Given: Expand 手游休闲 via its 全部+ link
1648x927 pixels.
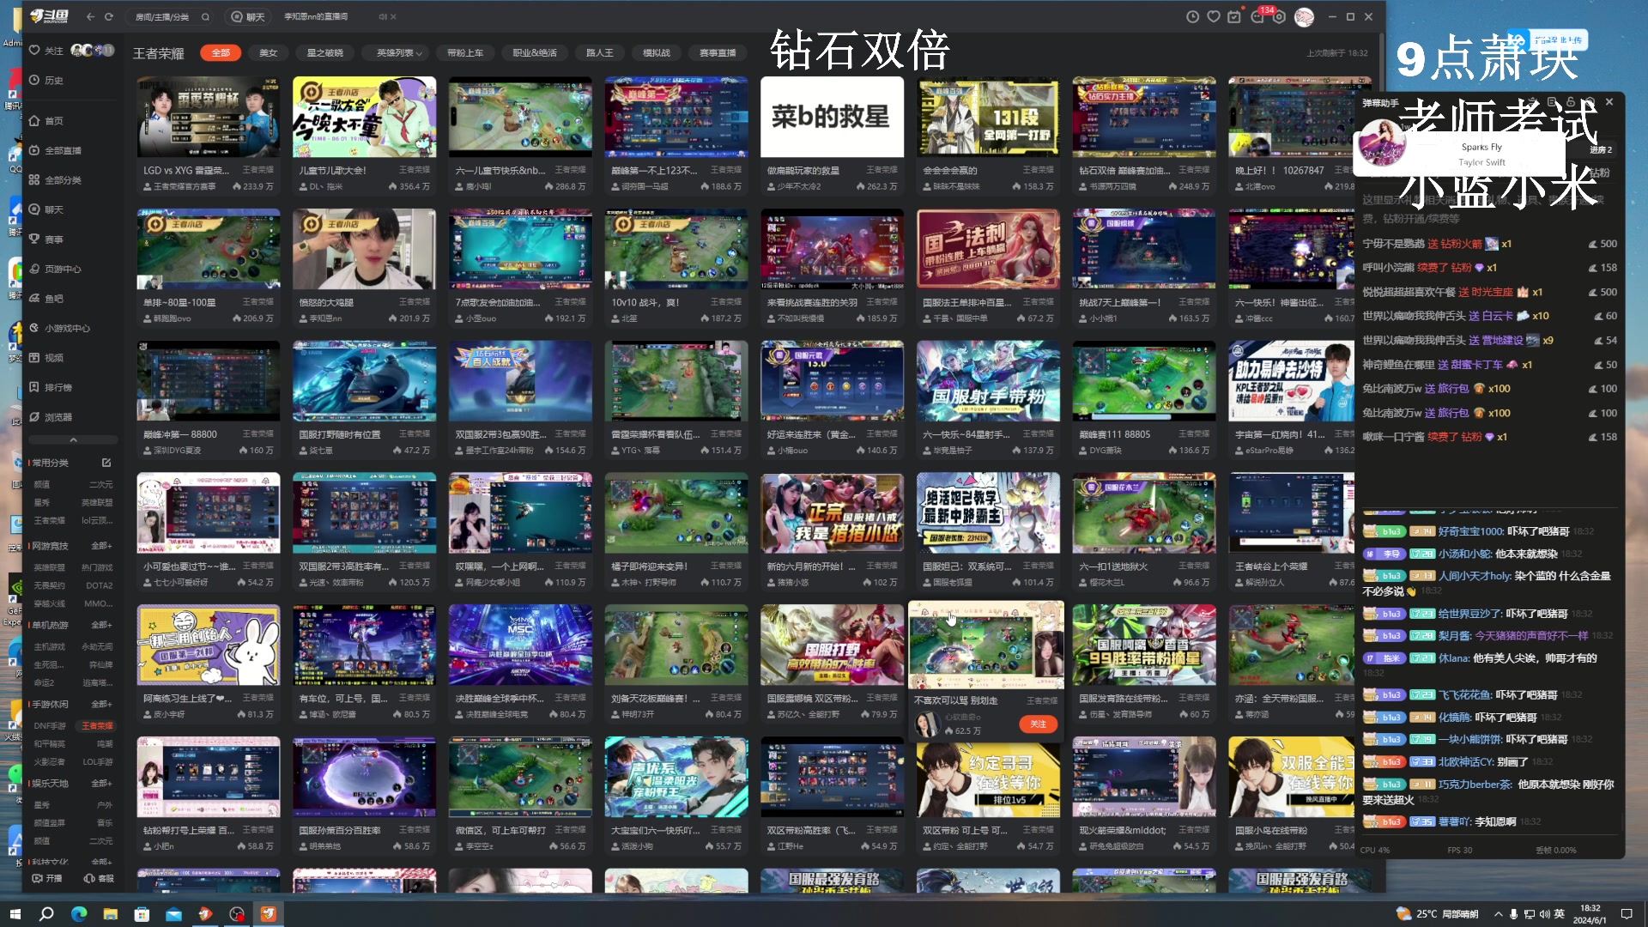Looking at the screenshot, I should pyautogui.click(x=100, y=702).
